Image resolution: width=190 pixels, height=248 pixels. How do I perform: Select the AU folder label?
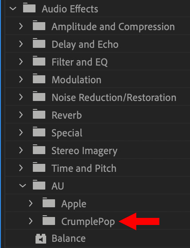pos(58,186)
